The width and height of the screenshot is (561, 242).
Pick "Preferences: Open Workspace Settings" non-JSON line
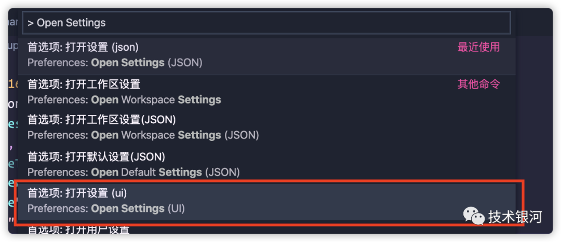pyautogui.click(x=124, y=99)
